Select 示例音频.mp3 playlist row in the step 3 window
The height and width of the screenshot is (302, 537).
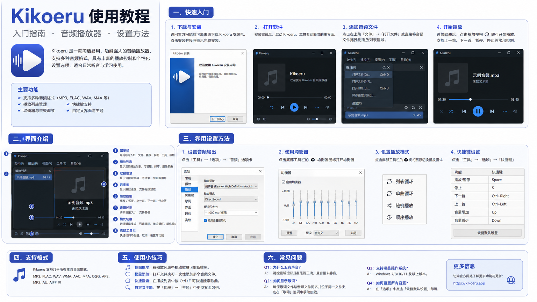(384, 115)
